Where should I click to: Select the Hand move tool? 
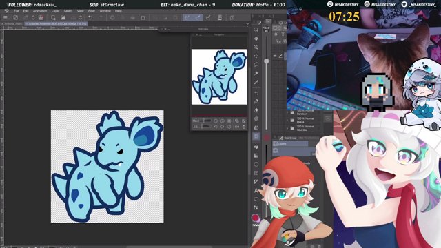[256, 39]
